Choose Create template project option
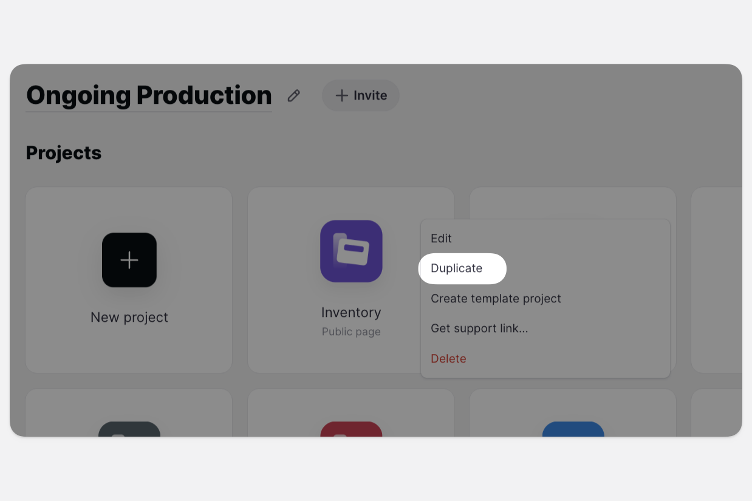Screen dimensions: 752x501 point(496,299)
